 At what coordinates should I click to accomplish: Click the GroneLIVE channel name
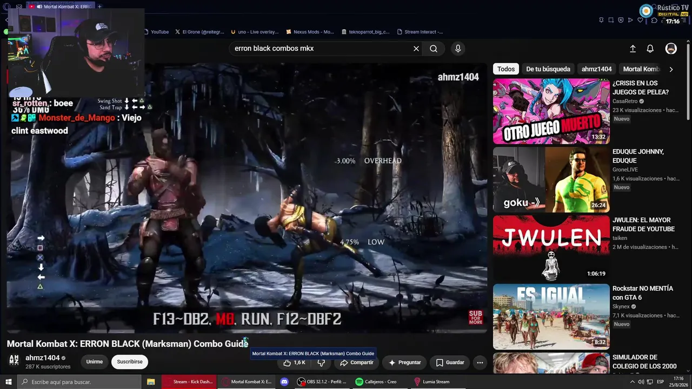click(x=625, y=170)
